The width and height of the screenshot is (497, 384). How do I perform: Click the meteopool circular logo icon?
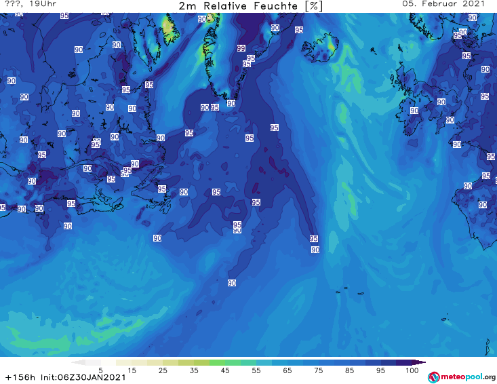coord(434,377)
